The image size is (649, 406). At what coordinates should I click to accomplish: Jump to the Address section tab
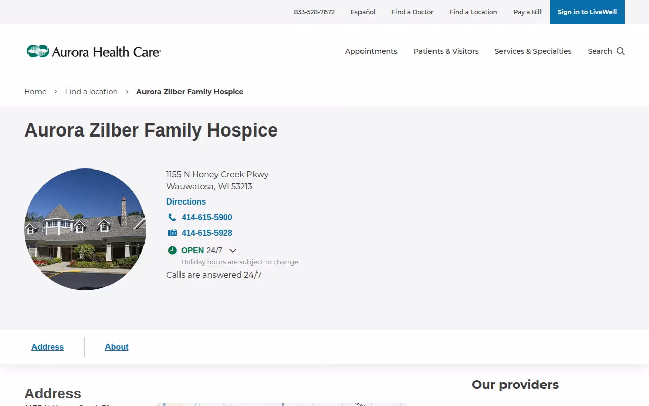pos(48,347)
